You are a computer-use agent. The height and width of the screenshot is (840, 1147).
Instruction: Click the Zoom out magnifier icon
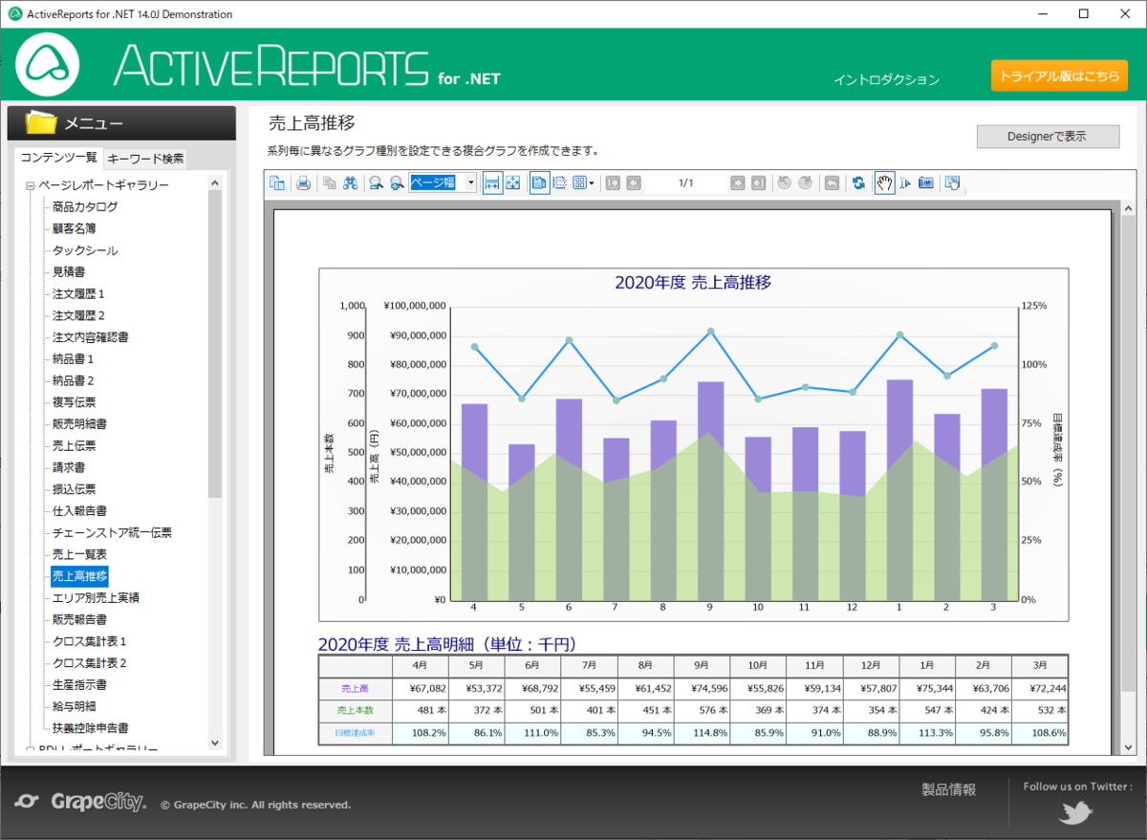(377, 183)
